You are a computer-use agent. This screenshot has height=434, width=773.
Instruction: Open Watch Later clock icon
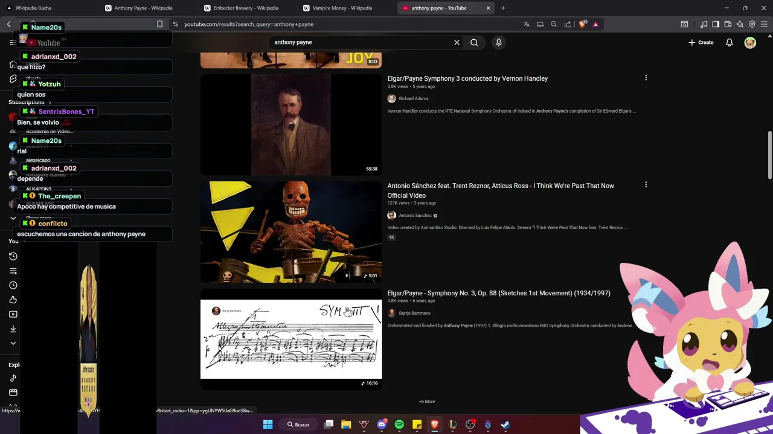pos(13,285)
